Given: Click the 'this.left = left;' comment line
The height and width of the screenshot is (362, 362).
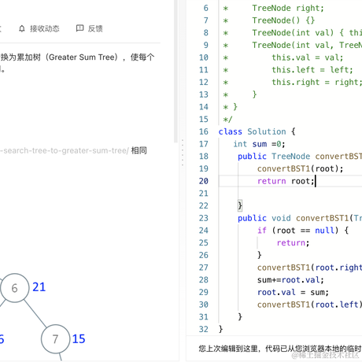Looking at the screenshot, I should pos(312,70).
